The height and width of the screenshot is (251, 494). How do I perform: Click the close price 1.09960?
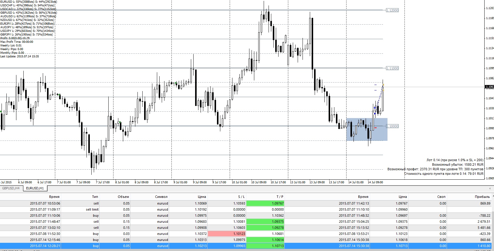click(401, 209)
